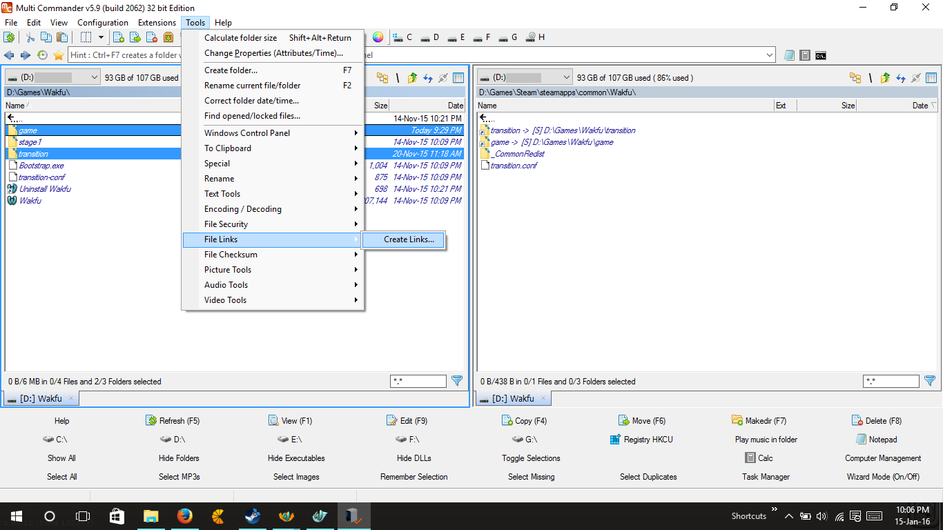Viewport: 943px width, 530px height.
Task: Open the Extensions menu
Action: tap(157, 23)
